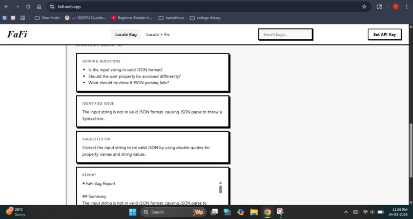Click the report box scrollbar thumb
This screenshot has width=413, height=219.
click(220, 189)
